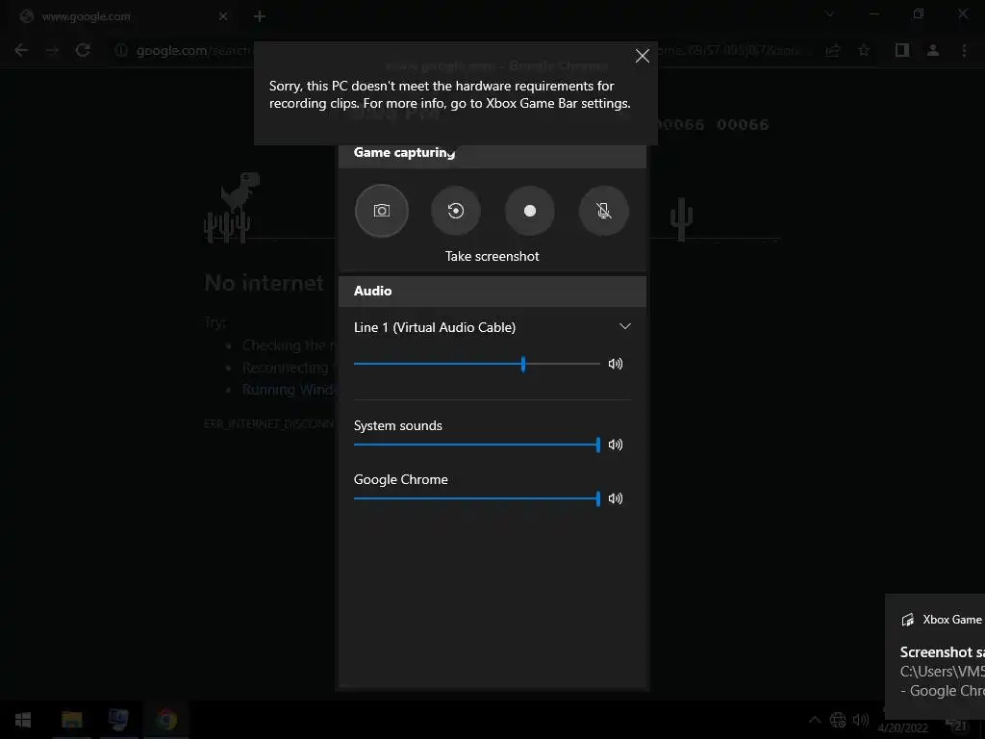Screen dimensions: 985x739
Task: Go forward in Chrome
Action: pos(52,50)
